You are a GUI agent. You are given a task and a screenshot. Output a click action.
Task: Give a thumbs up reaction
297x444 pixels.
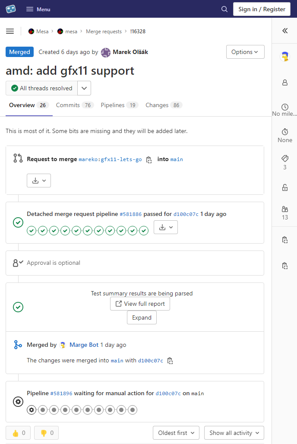pyautogui.click(x=18, y=433)
